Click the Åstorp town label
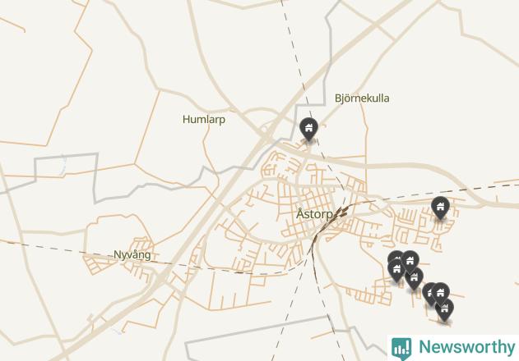 click(314, 214)
